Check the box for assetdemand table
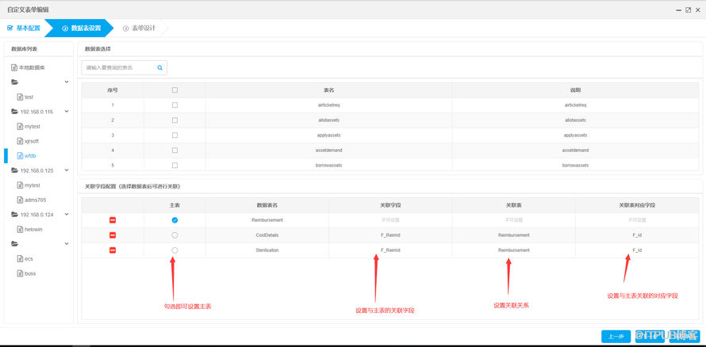 [x=175, y=150]
